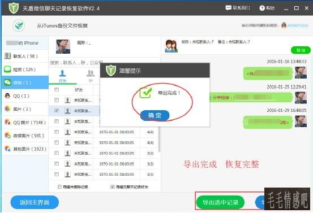The image size is (313, 213).
Task: Confirm dialog with 确定 button
Action: tap(155, 115)
